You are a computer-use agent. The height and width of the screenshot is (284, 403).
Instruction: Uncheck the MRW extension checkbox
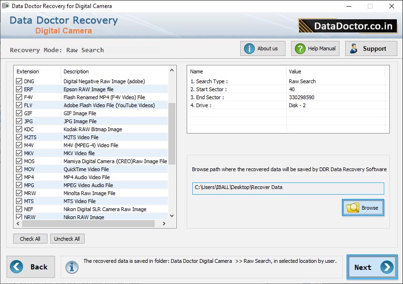(x=19, y=193)
